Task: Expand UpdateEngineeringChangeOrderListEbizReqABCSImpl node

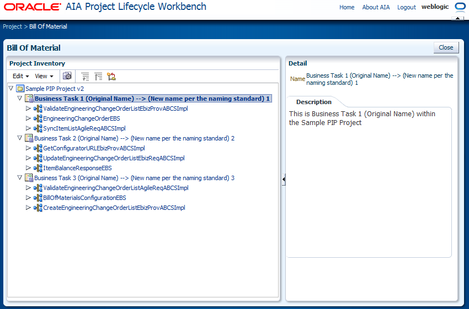Action: [x=28, y=158]
